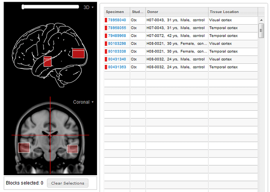The width and height of the screenshot is (270, 192).
Task: Click donor cell of specimen 80431340
Action: point(177,59)
